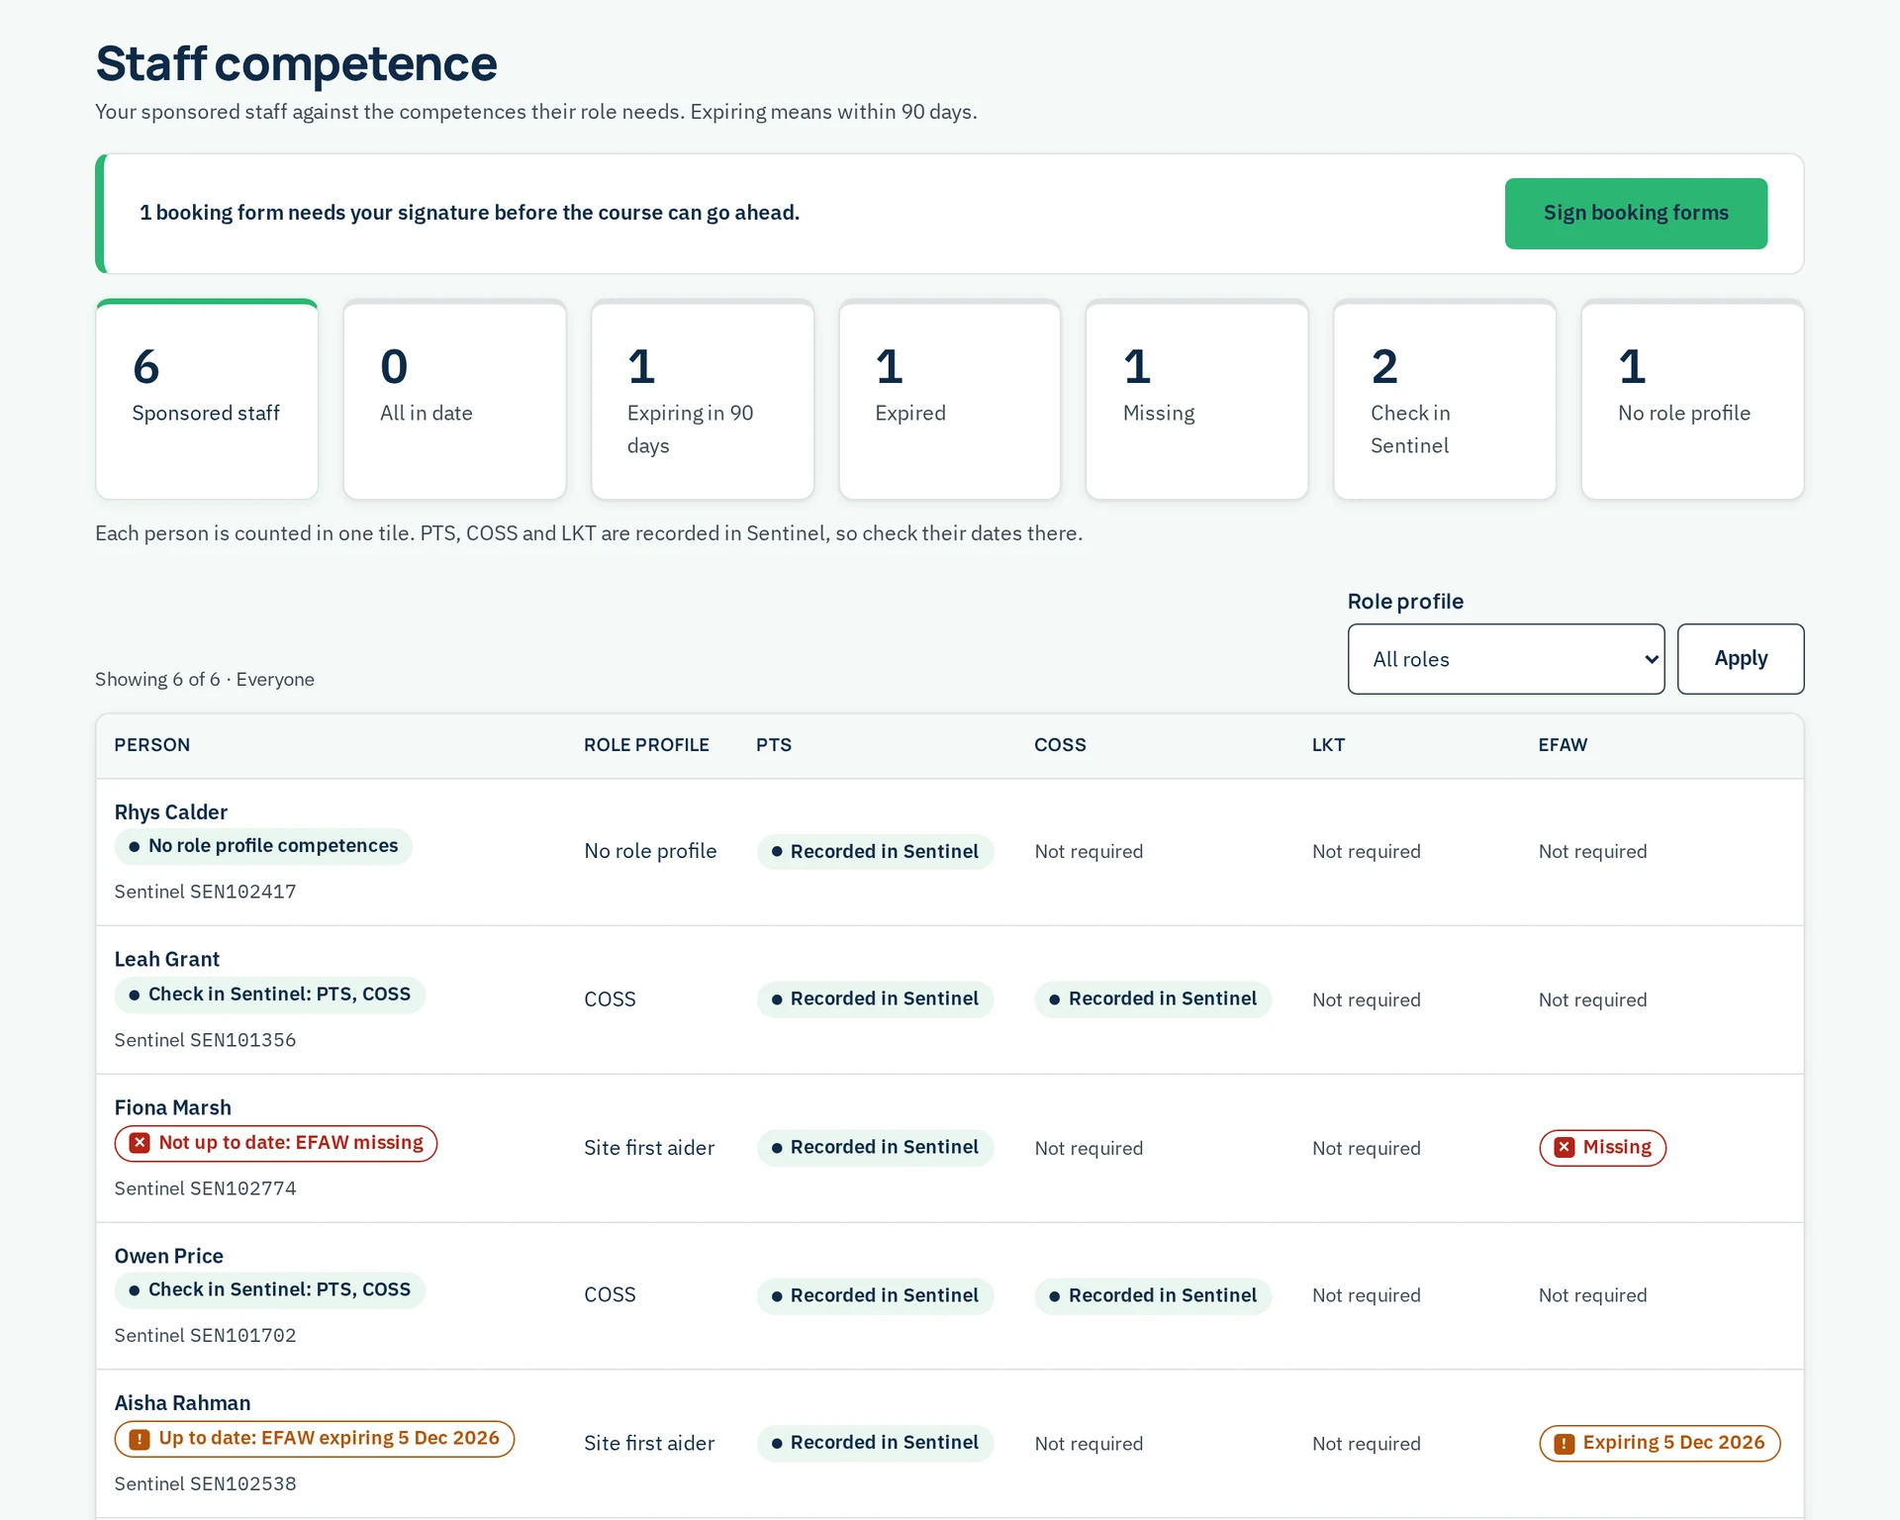Screen dimensions: 1900x1520
Task: Click Owen Price's Check in Sentinel badge
Action: (270, 1290)
